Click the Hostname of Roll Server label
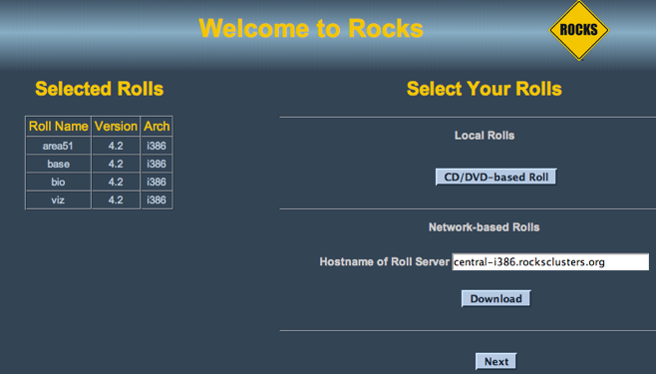 385,262
